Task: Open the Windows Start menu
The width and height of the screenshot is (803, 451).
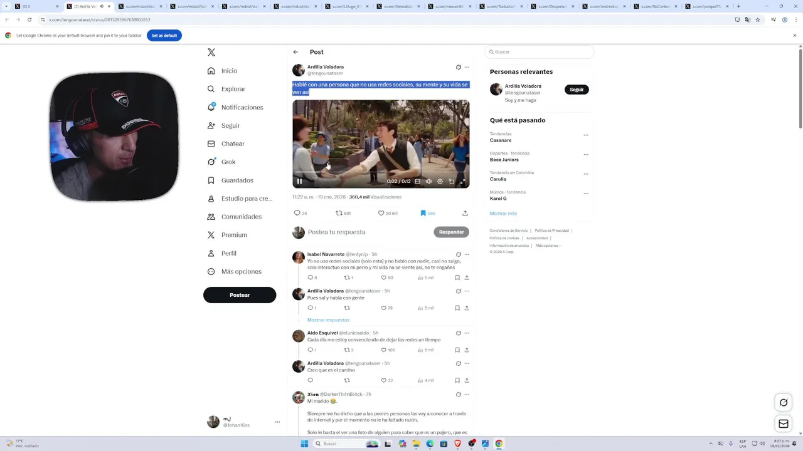Action: (304, 443)
